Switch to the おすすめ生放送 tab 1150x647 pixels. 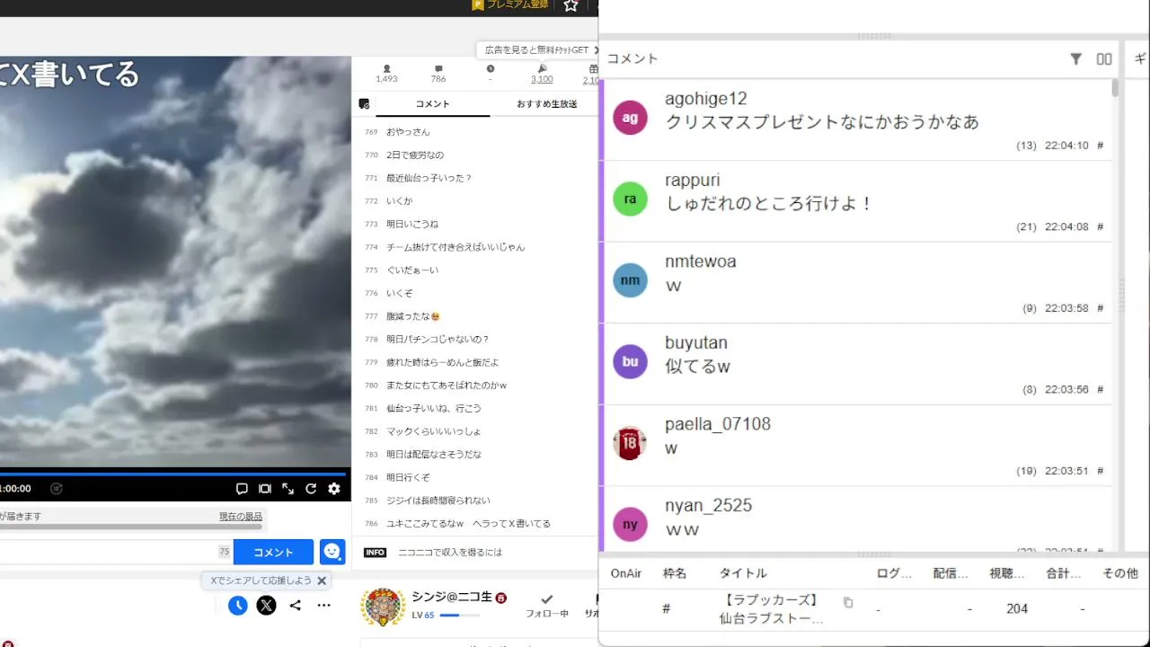(546, 104)
